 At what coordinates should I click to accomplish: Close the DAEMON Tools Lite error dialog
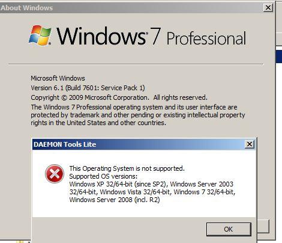(250, 144)
